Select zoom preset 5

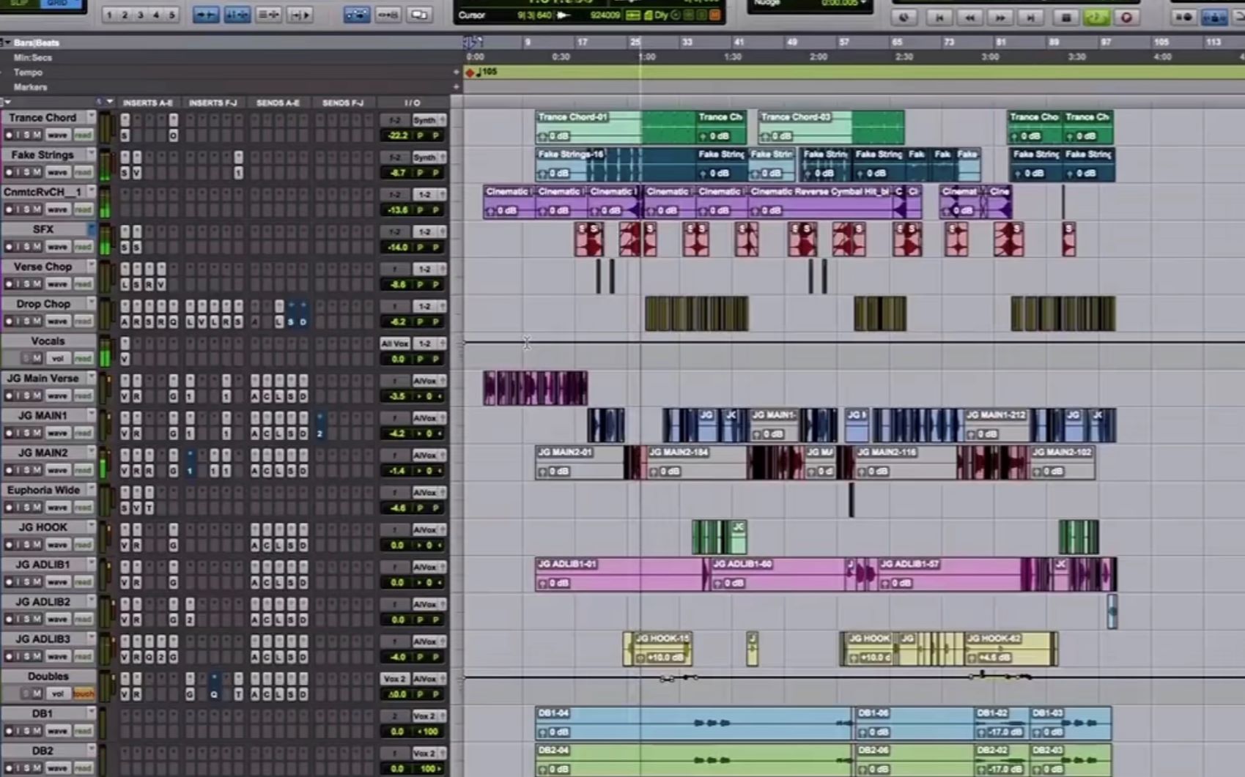point(171,15)
